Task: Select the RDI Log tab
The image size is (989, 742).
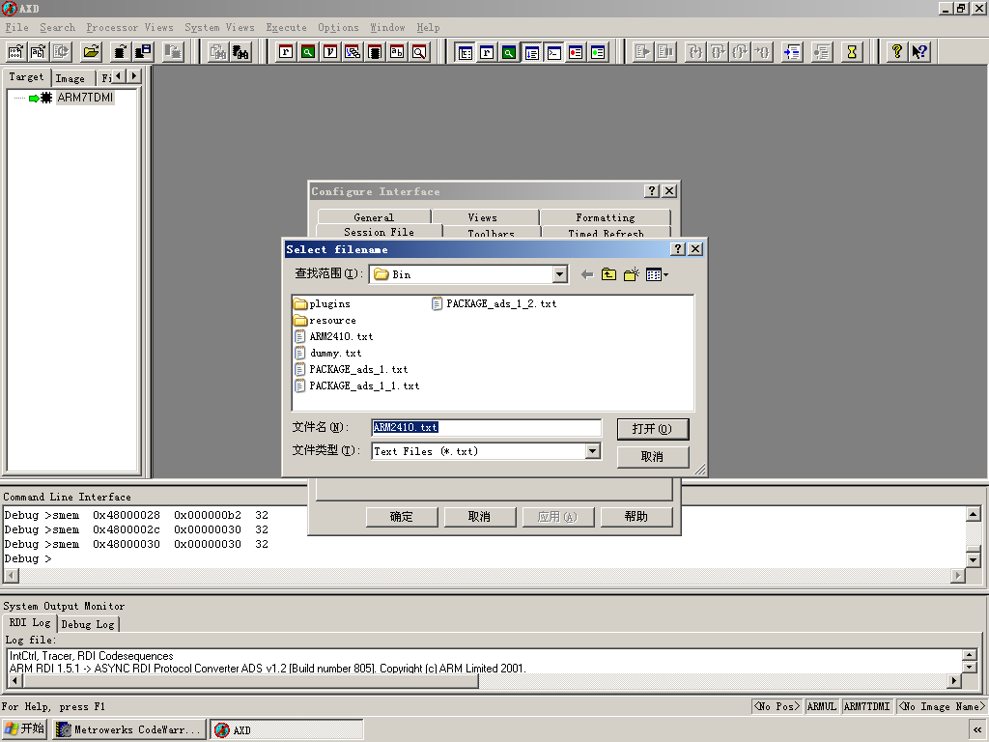Action: 30,623
